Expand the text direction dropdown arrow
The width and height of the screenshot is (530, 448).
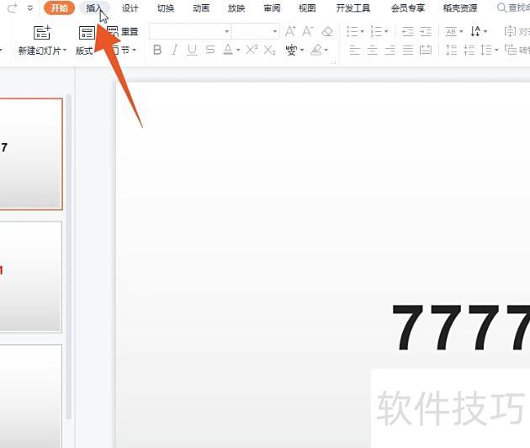pos(485,32)
